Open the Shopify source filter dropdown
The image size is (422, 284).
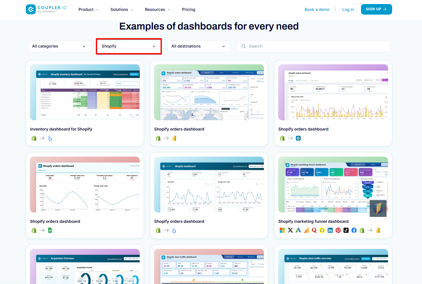click(129, 46)
